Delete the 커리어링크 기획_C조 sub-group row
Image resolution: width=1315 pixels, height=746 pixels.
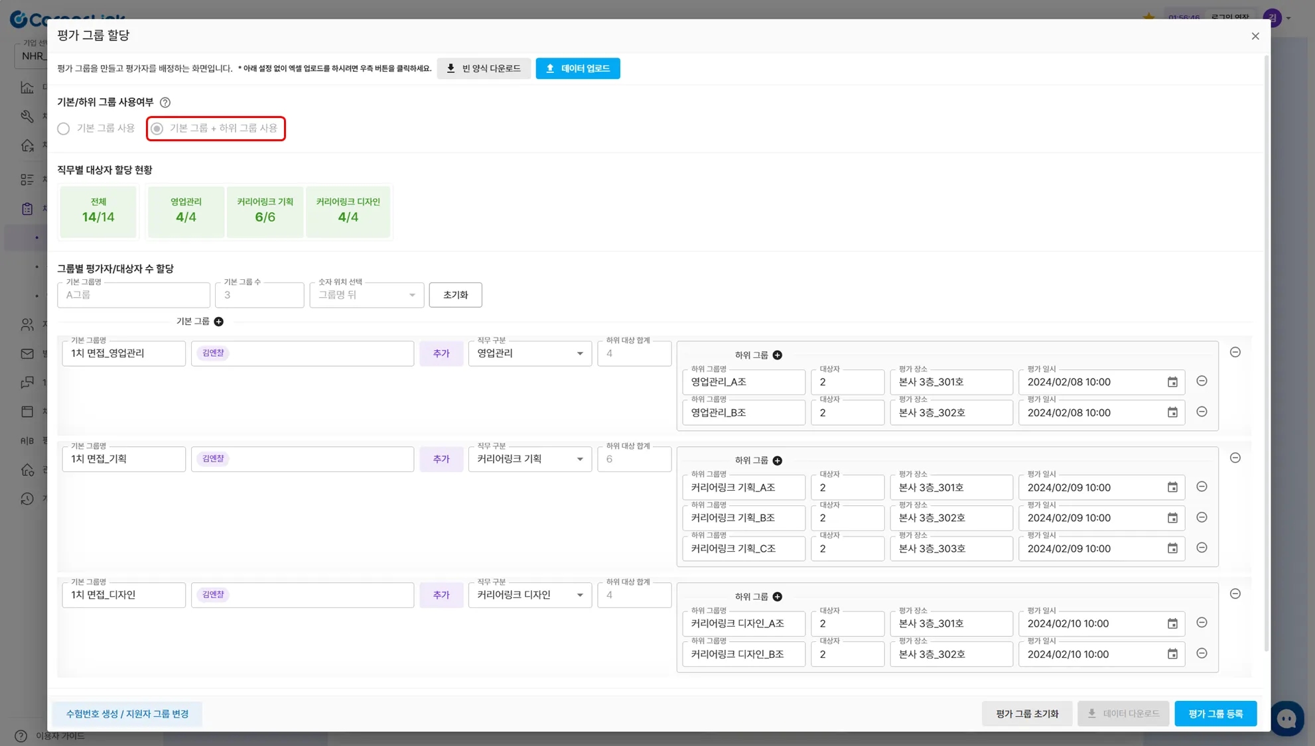coord(1202,548)
